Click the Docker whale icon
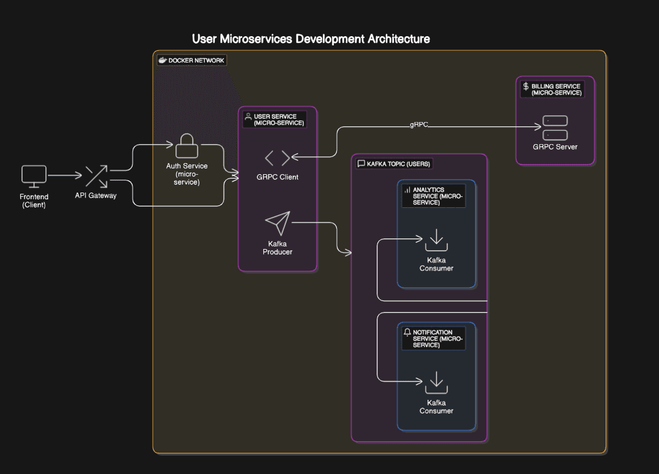The image size is (659, 474). click(x=163, y=60)
